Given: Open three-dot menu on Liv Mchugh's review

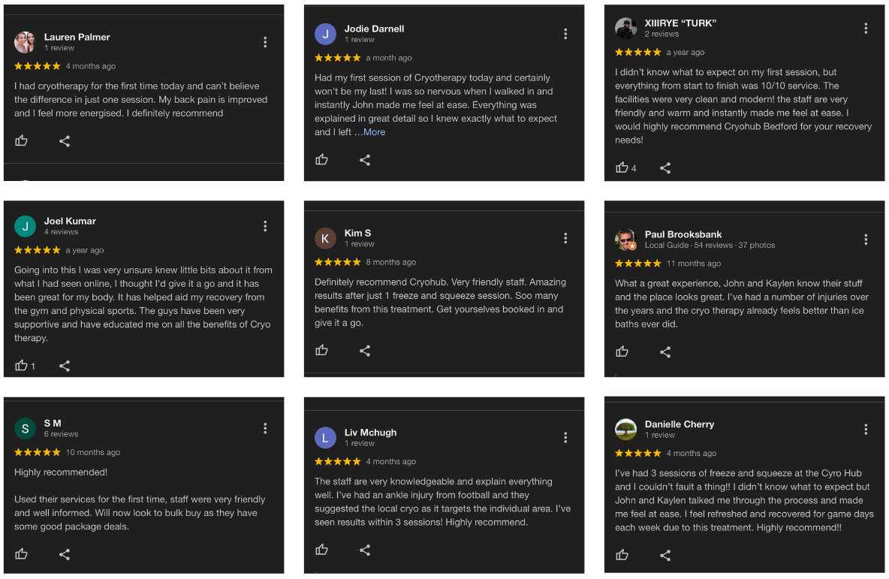Looking at the screenshot, I should (x=565, y=438).
